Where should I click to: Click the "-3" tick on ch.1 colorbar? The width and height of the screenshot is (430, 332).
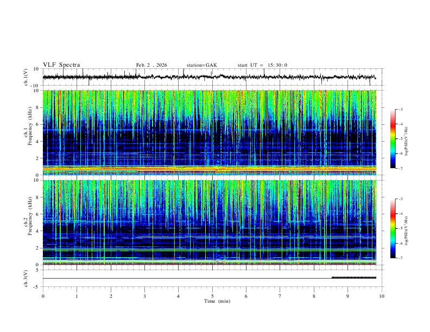tap(401, 109)
